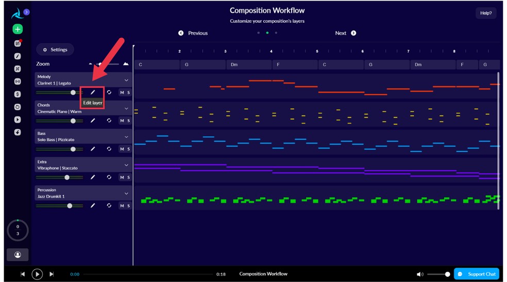Go to the Next workflow step

tap(346, 33)
